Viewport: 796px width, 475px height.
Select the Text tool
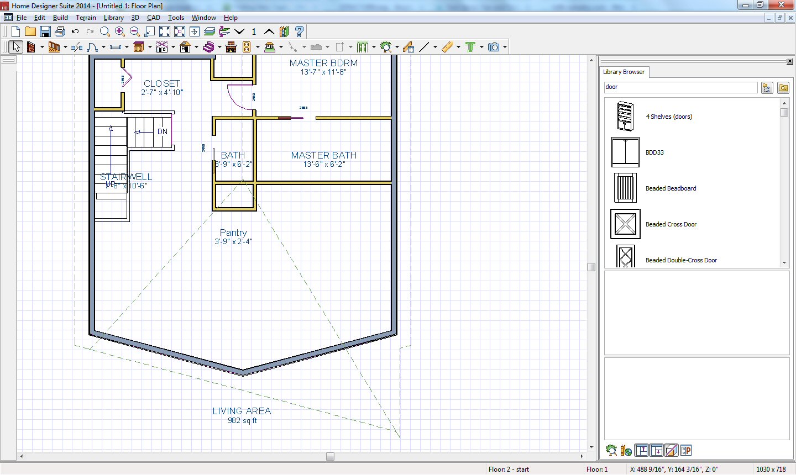click(x=470, y=47)
